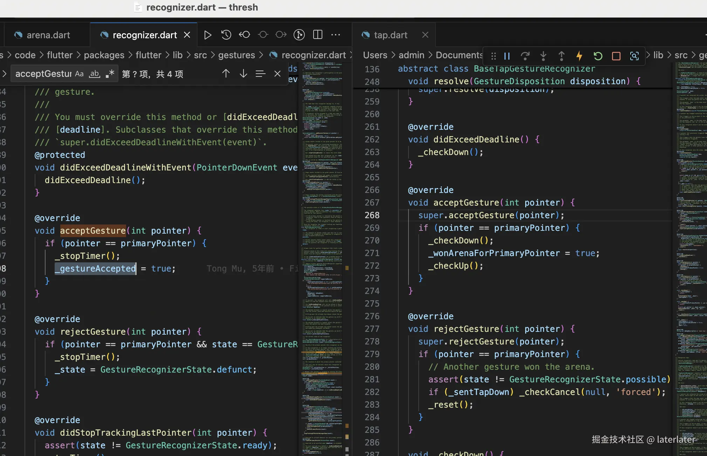Image resolution: width=707 pixels, height=456 pixels.
Task: Open widget inspector magnifier icon
Action: 634,56
